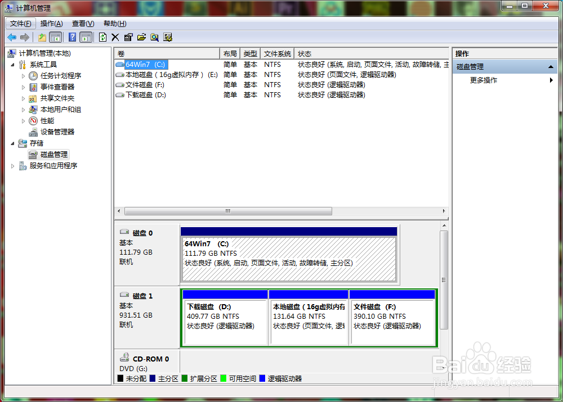The width and height of the screenshot is (563, 402).
Task: Expand the 本地用户和组 node arrow
Action: coord(23,110)
